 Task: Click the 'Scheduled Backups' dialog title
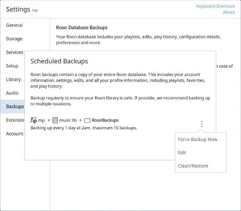[x=59, y=61]
